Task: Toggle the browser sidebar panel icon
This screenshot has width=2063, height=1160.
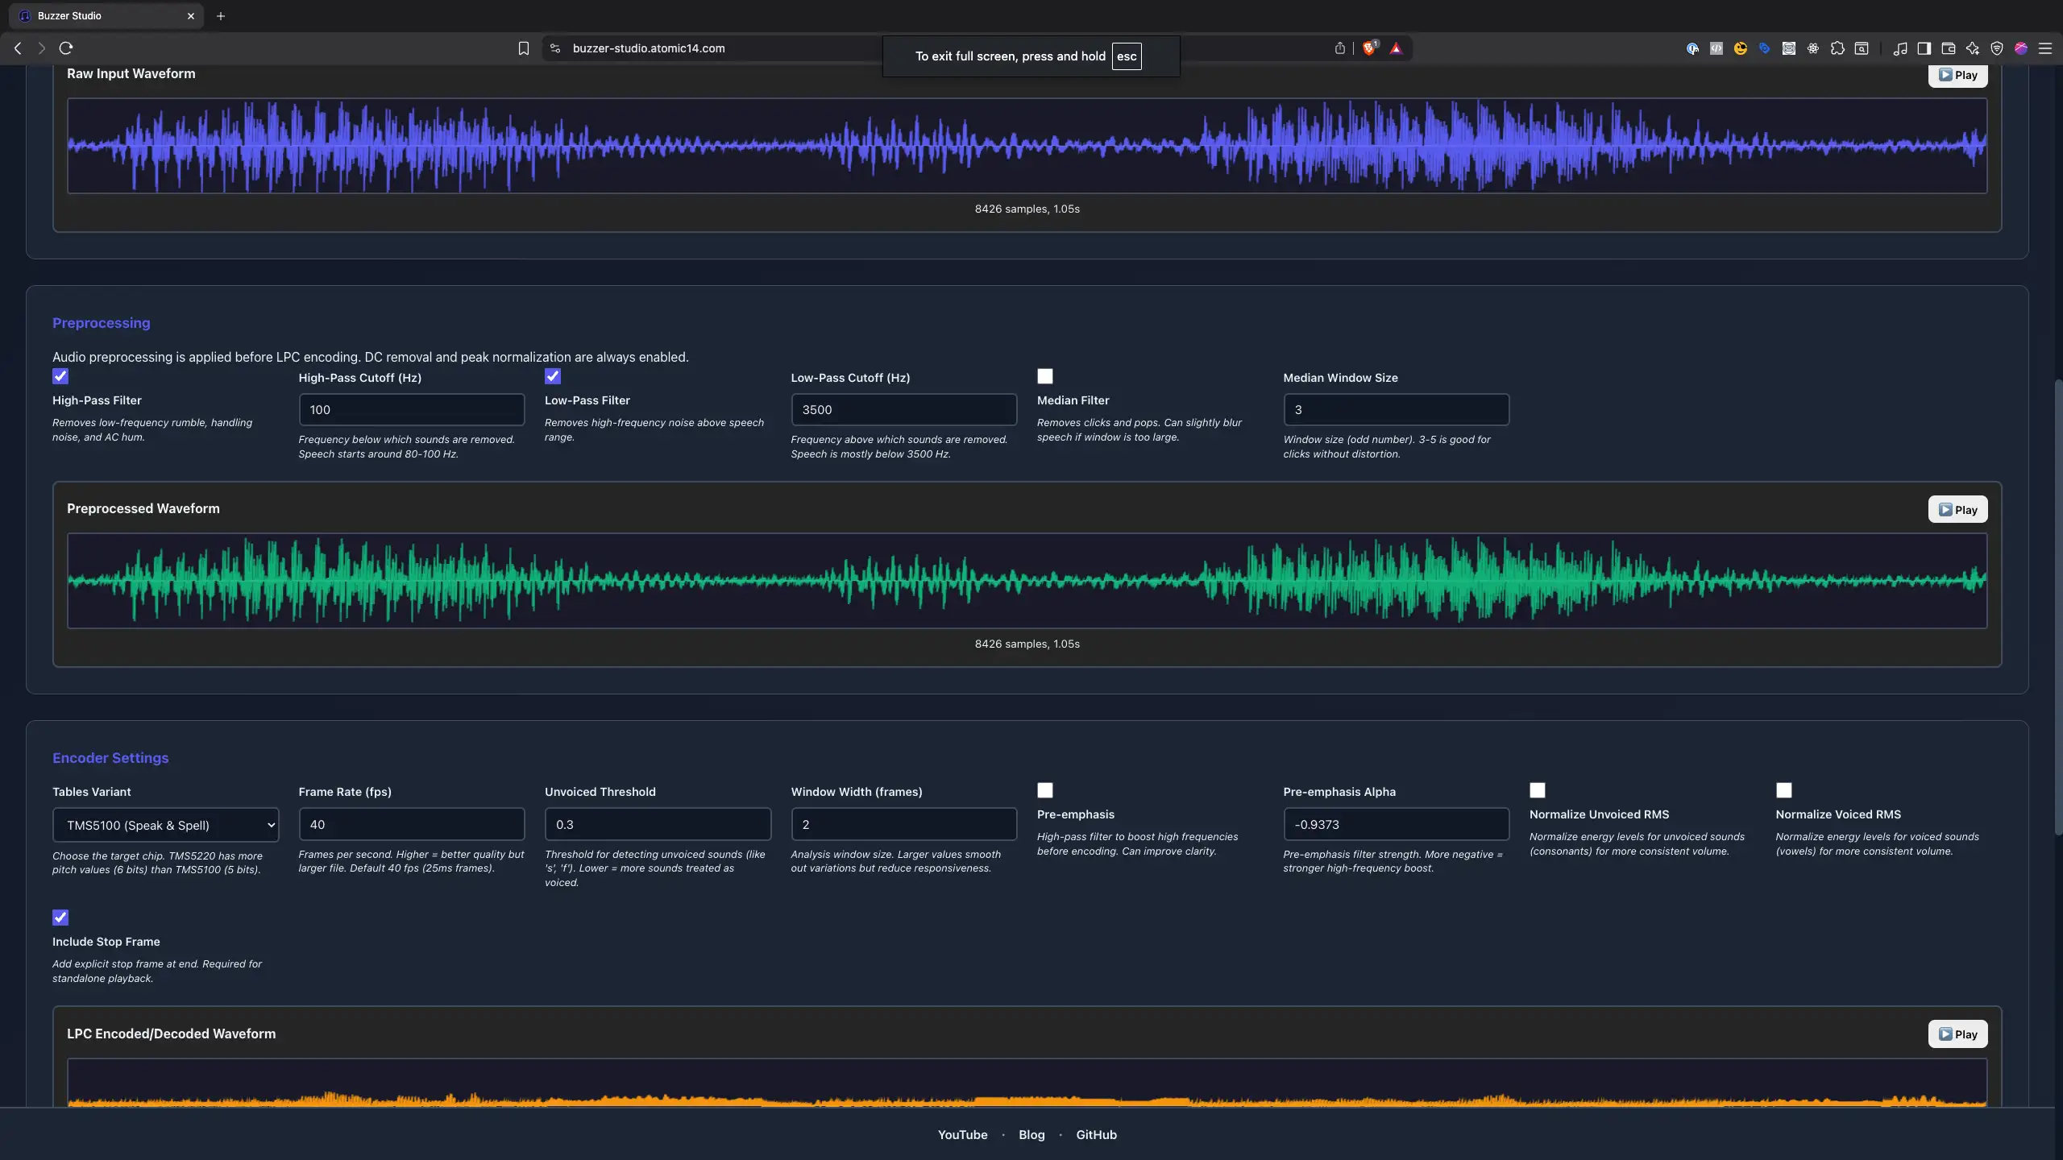Action: click(1924, 48)
